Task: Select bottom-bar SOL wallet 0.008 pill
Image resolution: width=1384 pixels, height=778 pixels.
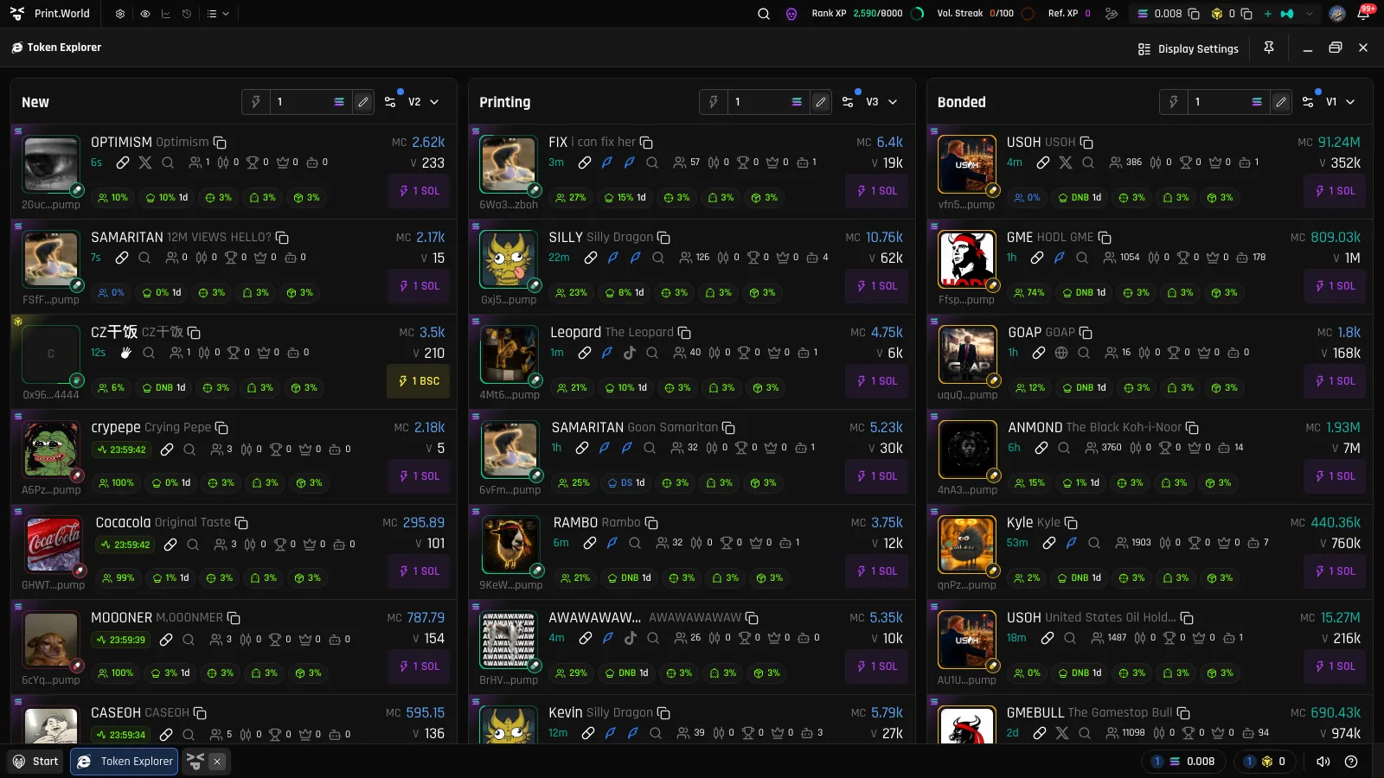Action: tap(1184, 762)
